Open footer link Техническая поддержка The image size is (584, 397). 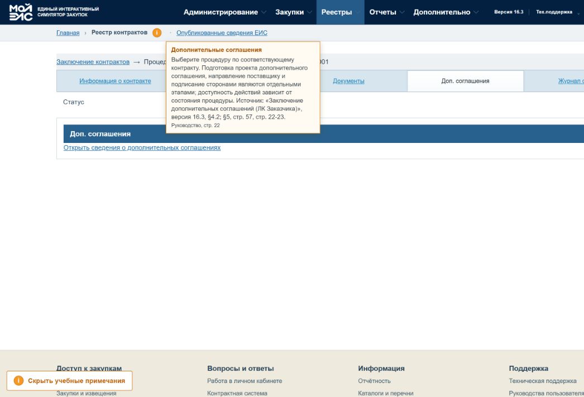(x=542, y=381)
